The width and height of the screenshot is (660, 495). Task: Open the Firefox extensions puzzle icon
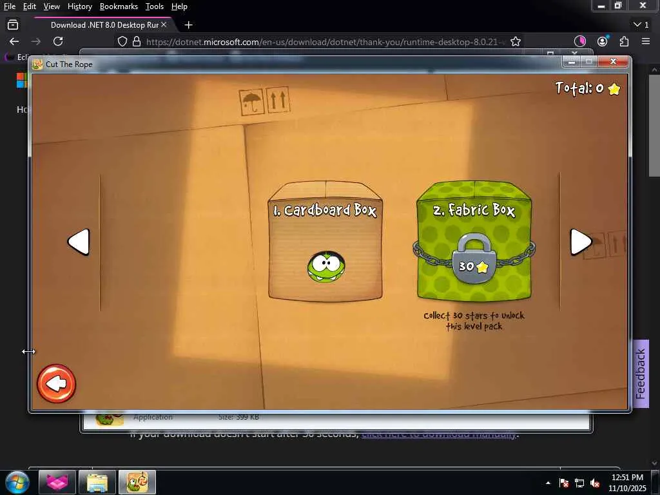(624, 41)
